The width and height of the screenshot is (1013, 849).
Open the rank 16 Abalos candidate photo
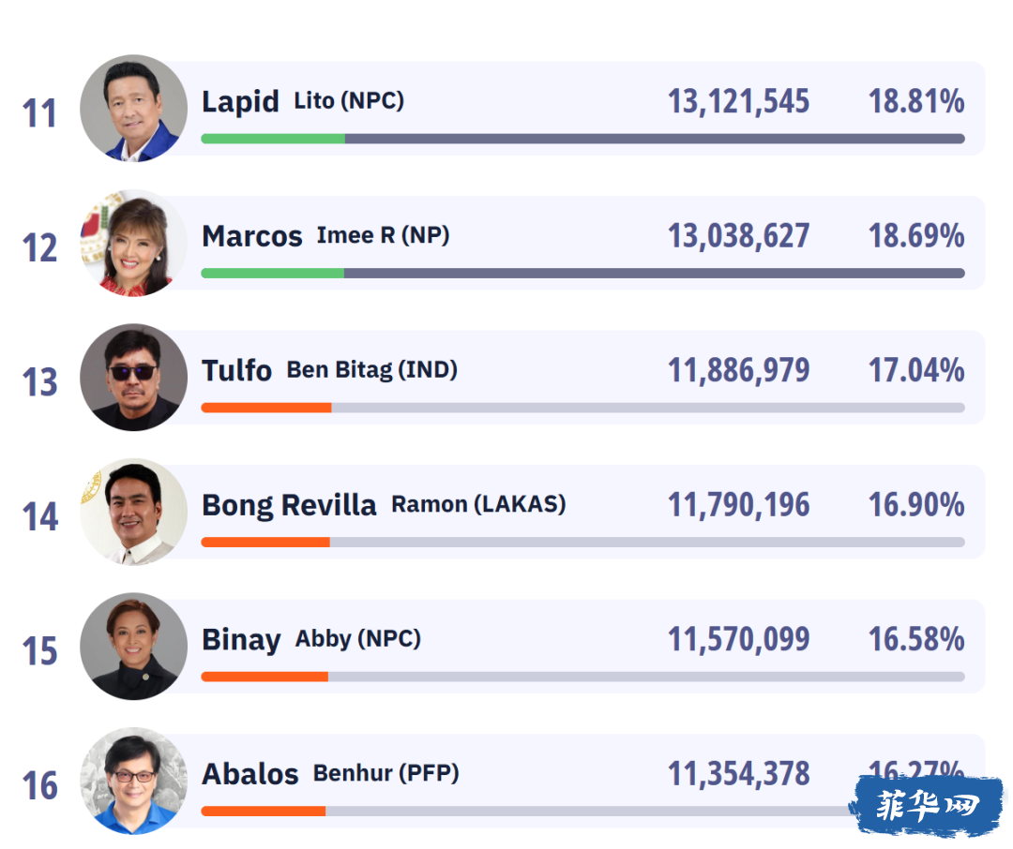click(x=134, y=781)
